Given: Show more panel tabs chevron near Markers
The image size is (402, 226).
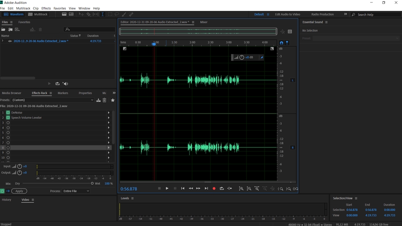Looking at the screenshot, I should (114, 93).
